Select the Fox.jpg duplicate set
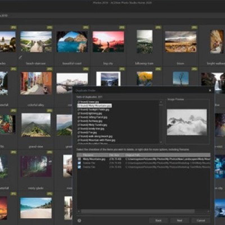This screenshot has height=225, width=225. 87,133
